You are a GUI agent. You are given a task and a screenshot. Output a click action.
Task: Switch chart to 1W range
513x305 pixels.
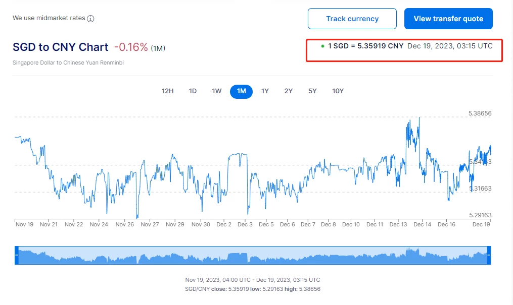[217, 91]
